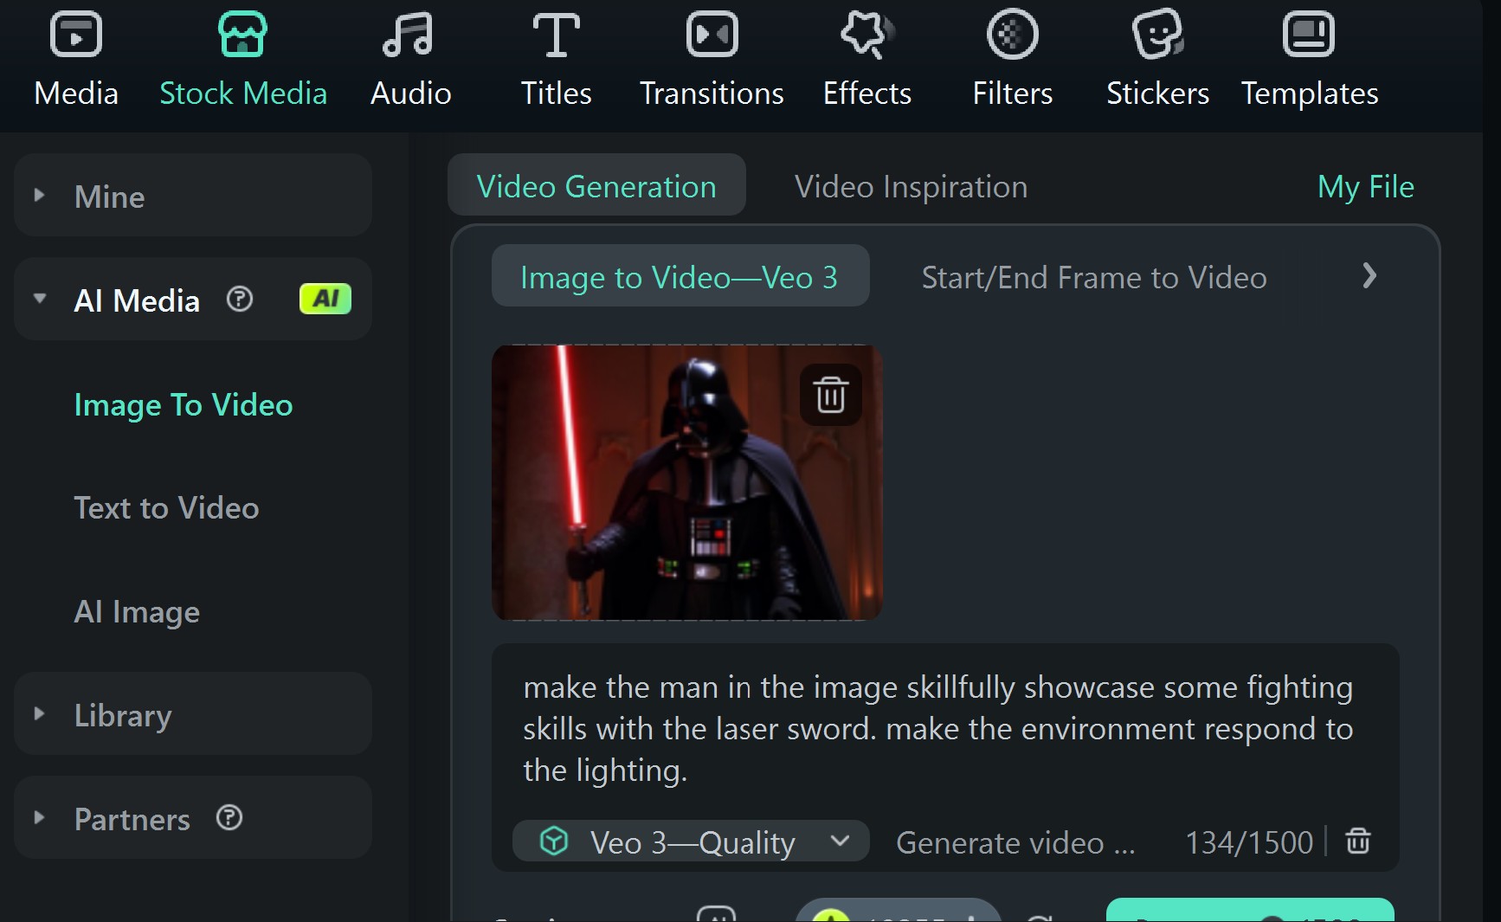This screenshot has height=922, width=1501.
Task: Click the AI Media help icon
Action: pos(240,300)
